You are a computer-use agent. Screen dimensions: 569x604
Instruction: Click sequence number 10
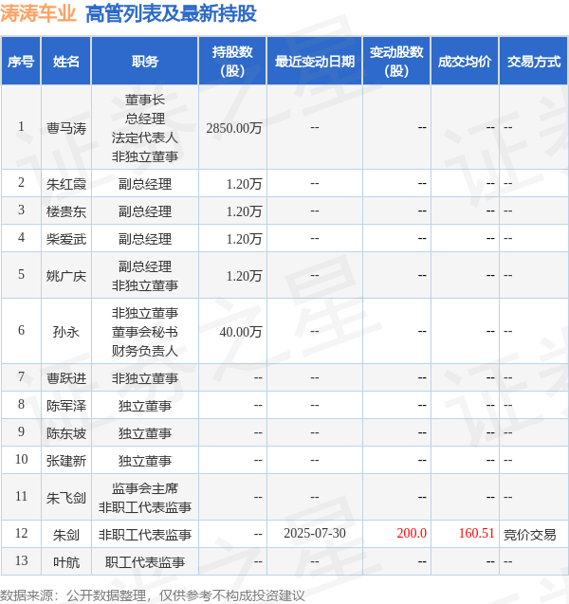21,459
